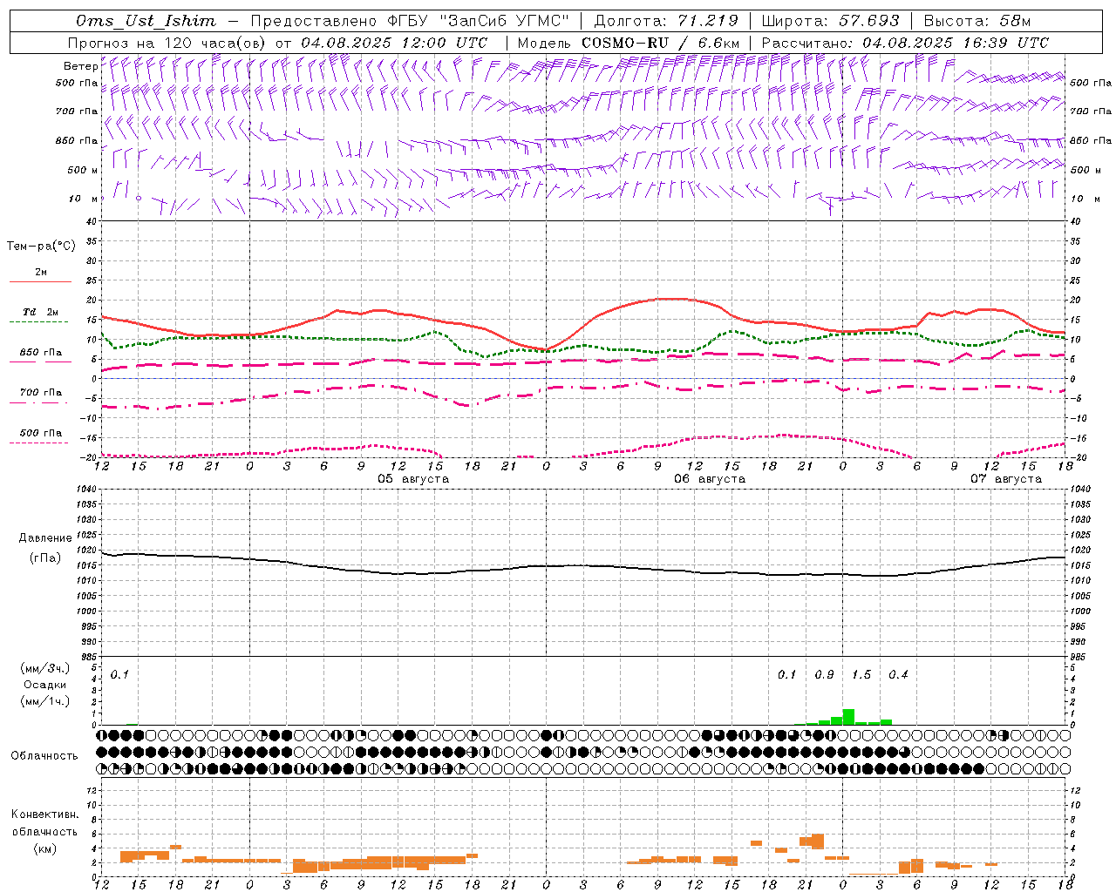Click the tallest green precipitation bar

tap(848, 717)
